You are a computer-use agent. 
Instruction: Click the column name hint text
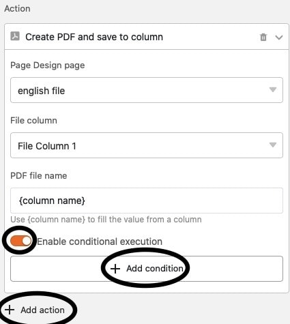(106, 220)
